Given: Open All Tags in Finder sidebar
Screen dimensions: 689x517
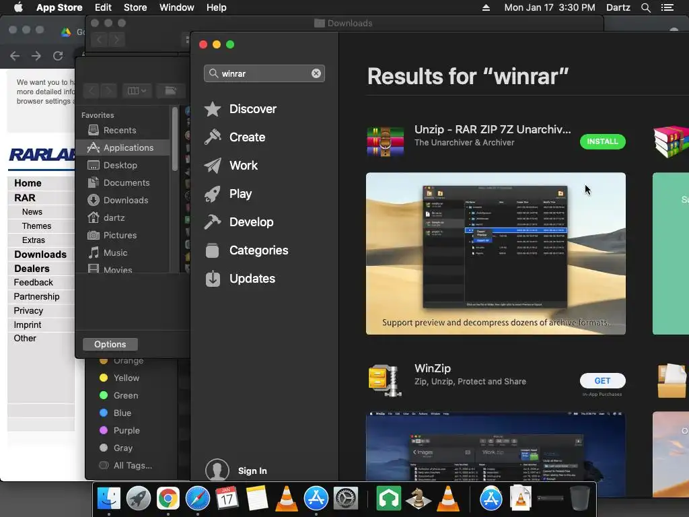Looking at the screenshot, I should pos(126,466).
